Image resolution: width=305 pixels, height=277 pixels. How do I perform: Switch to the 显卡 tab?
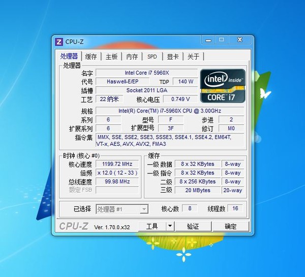pyautogui.click(x=173, y=56)
